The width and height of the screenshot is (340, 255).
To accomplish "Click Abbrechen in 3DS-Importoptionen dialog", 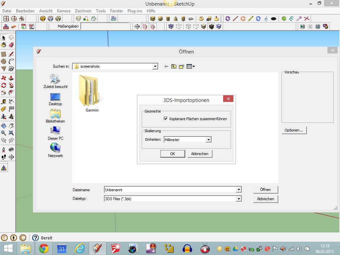I will point(200,154).
